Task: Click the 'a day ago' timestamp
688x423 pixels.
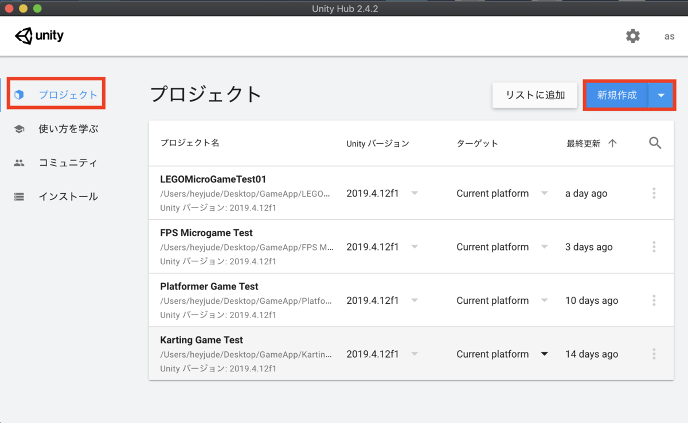Action: [x=586, y=193]
